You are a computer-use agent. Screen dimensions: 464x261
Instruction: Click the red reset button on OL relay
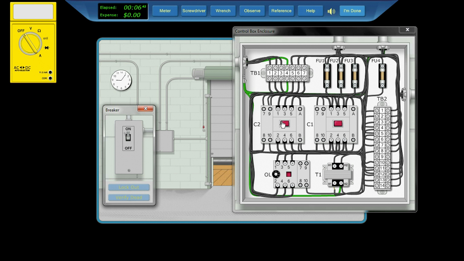[289, 174]
